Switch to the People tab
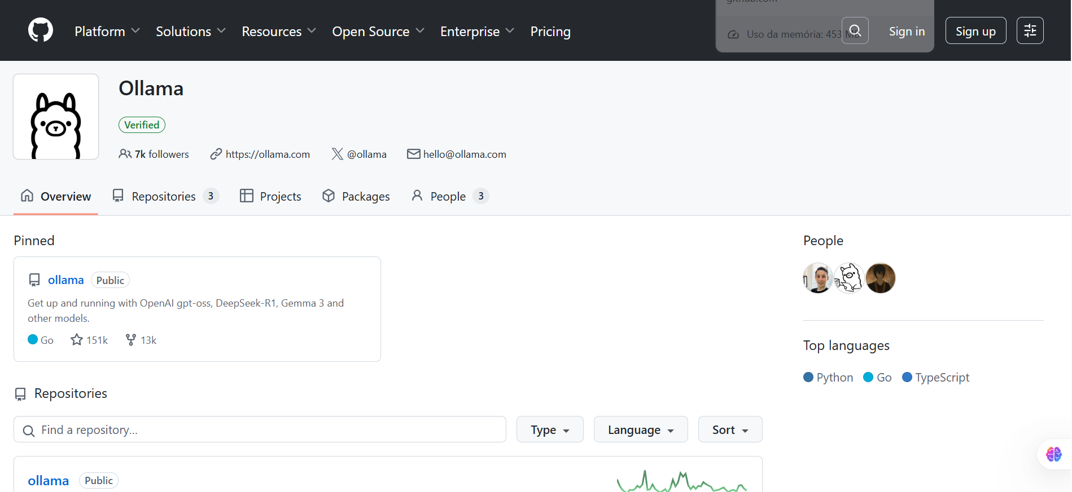This screenshot has width=1072, height=492. click(450, 196)
